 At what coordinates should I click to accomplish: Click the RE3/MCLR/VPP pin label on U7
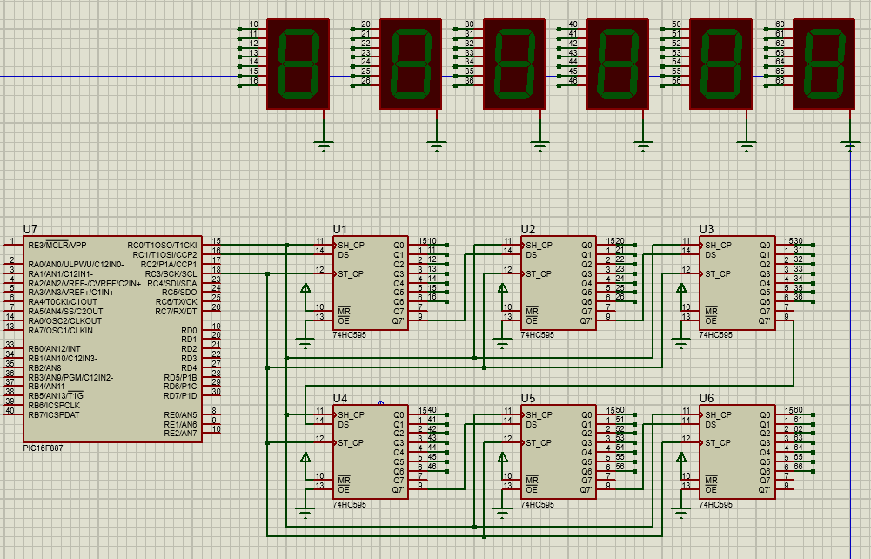57,245
